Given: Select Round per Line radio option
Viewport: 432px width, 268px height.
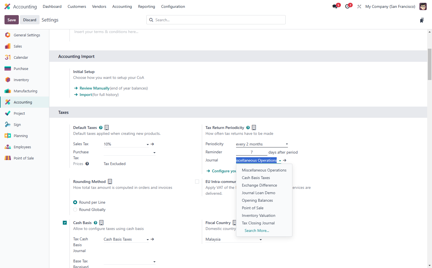Looking at the screenshot, I should click(x=75, y=202).
